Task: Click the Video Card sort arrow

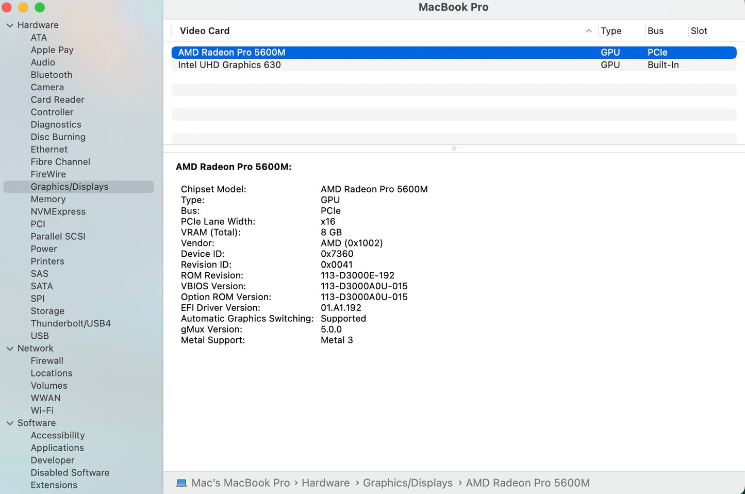Action: pyautogui.click(x=588, y=31)
